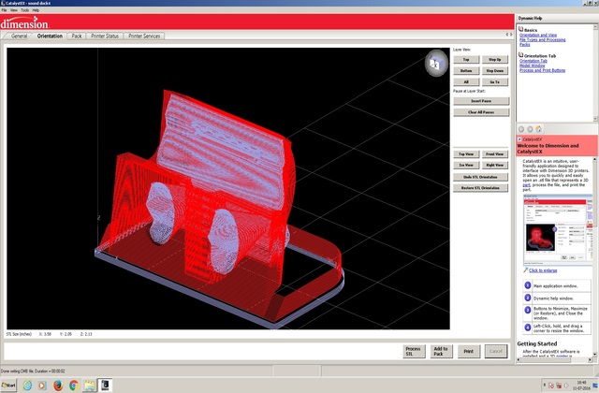The image size is (599, 393).
Task: Open File Types and Processing link
Action: [543, 39]
